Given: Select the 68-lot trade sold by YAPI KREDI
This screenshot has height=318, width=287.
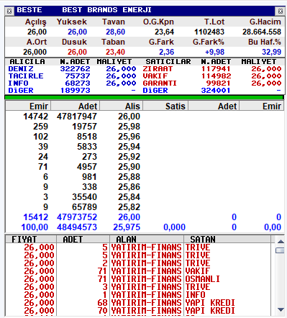Looking at the screenshot, I should pyautogui.click(x=138, y=303).
